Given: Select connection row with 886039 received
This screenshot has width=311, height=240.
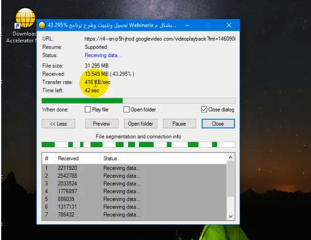Looking at the screenshot, I should coord(134,199).
